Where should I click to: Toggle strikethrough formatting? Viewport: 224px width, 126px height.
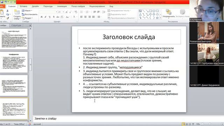[x=58, y=17]
